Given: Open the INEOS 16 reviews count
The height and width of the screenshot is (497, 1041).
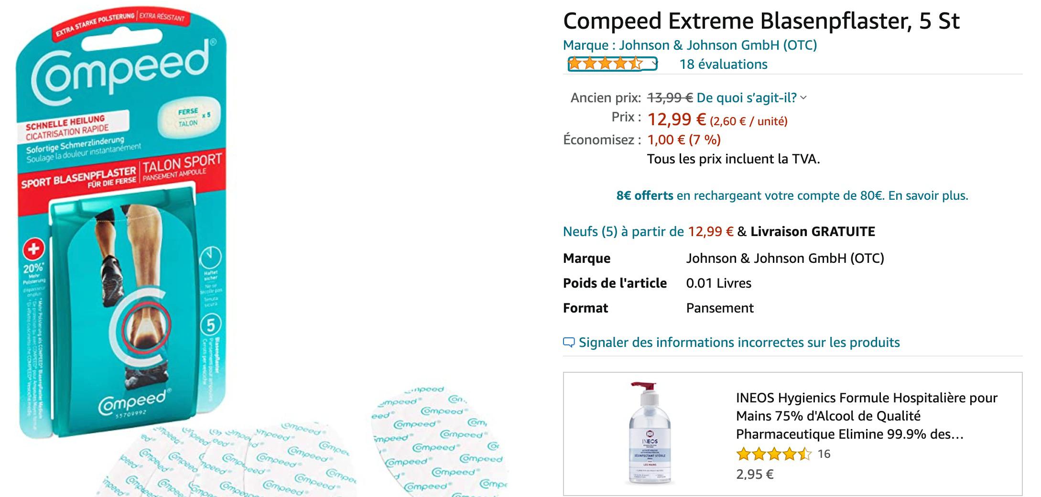Looking at the screenshot, I should coord(824,454).
